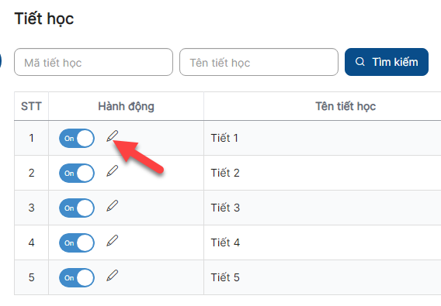The height and width of the screenshot is (306, 441).
Task: Toggle the On switch in row 5
Action: 77,277
